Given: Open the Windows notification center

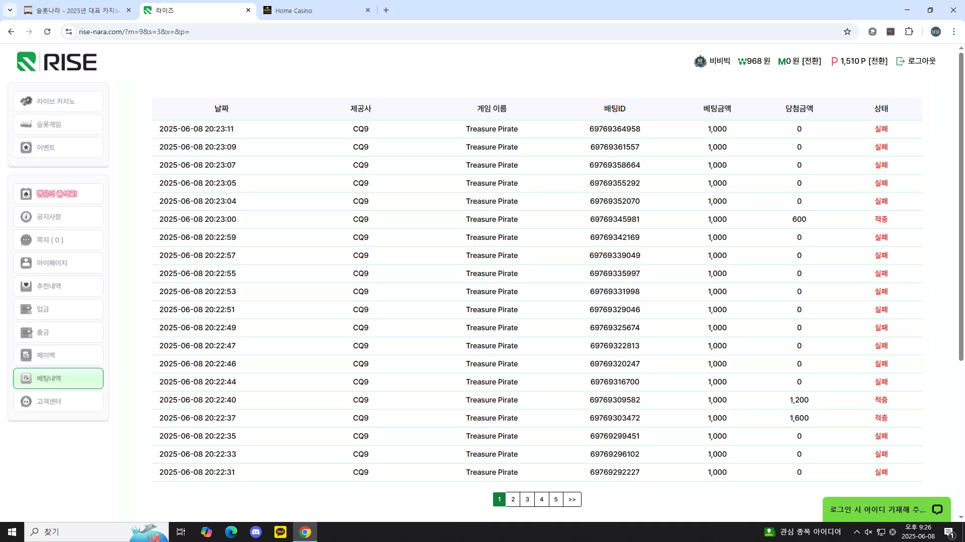Looking at the screenshot, I should (949, 532).
